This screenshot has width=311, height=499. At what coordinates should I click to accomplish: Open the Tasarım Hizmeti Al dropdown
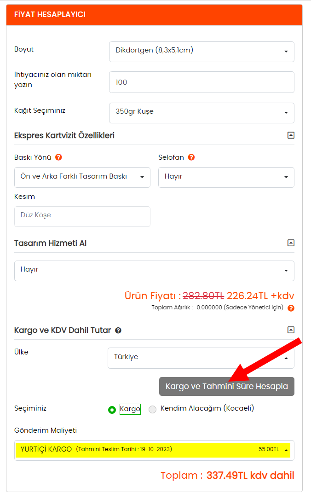point(154,270)
